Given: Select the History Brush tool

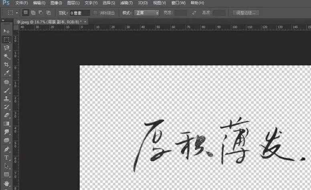Looking at the screenshot, I should (x=6, y=107).
